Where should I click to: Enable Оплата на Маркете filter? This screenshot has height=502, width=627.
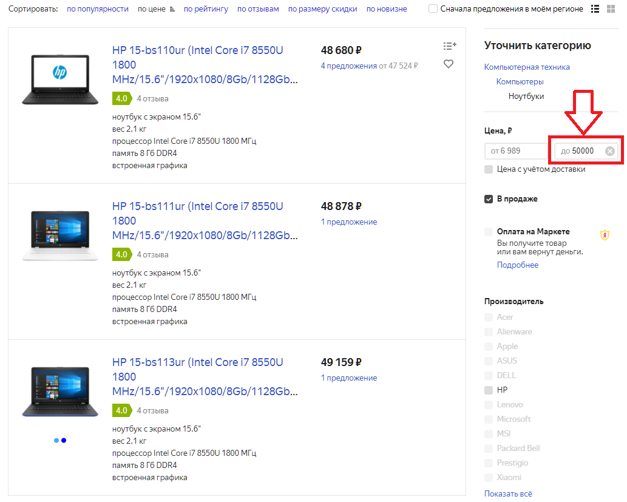pos(489,232)
